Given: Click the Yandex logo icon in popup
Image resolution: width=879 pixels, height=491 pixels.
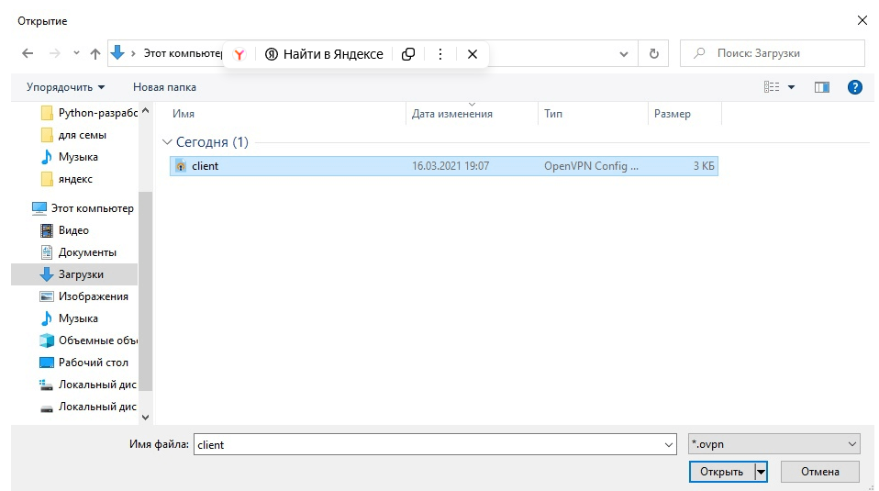Looking at the screenshot, I should [239, 54].
